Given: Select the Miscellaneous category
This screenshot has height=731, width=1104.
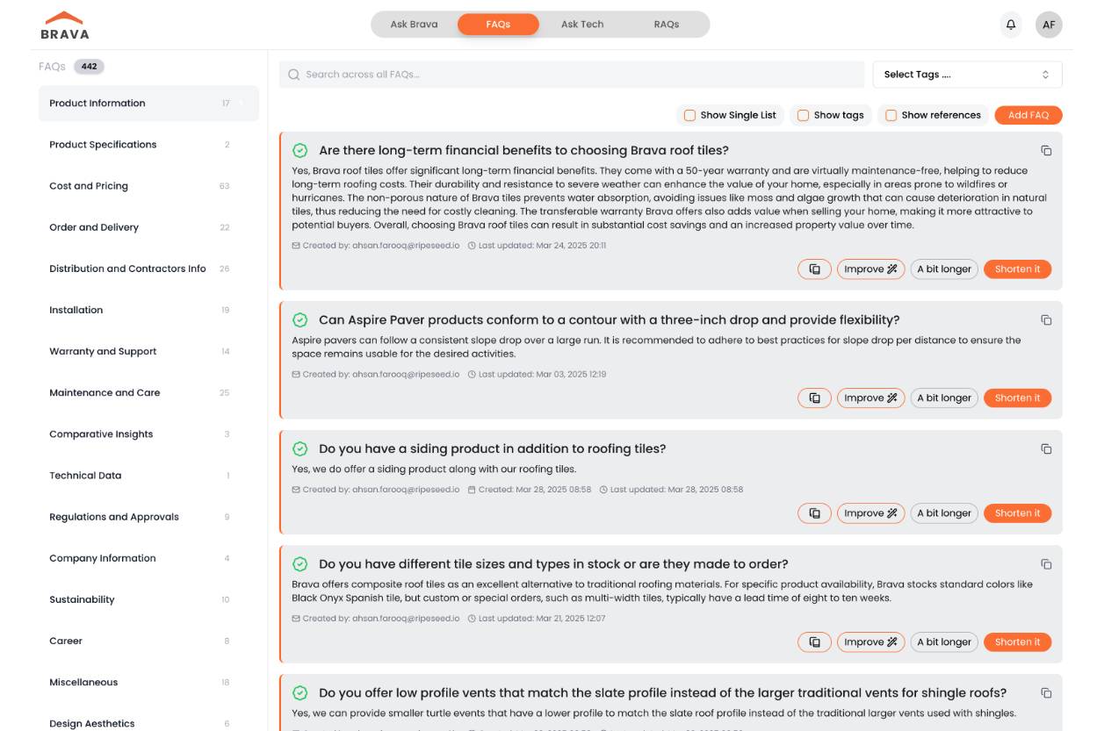Looking at the screenshot, I should point(148,681).
